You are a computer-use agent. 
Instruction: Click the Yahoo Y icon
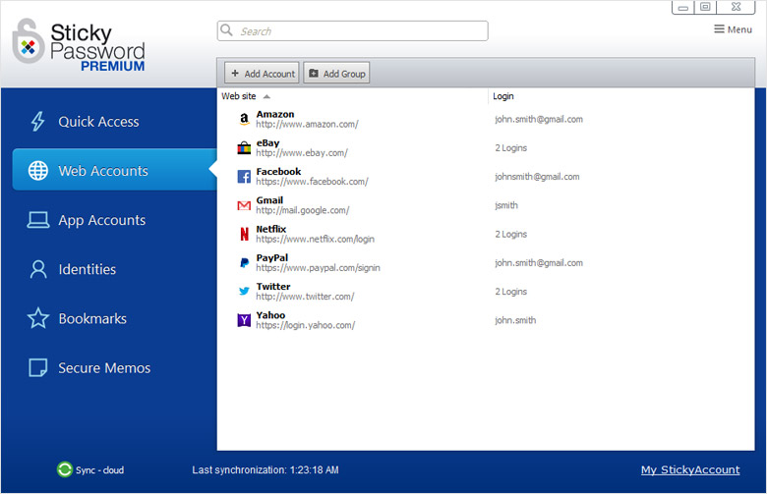(x=244, y=320)
